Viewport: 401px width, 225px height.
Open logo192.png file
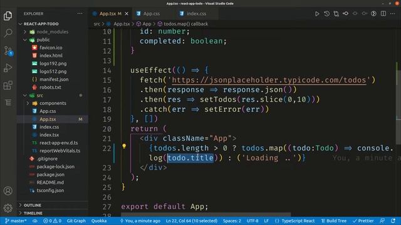(x=53, y=64)
